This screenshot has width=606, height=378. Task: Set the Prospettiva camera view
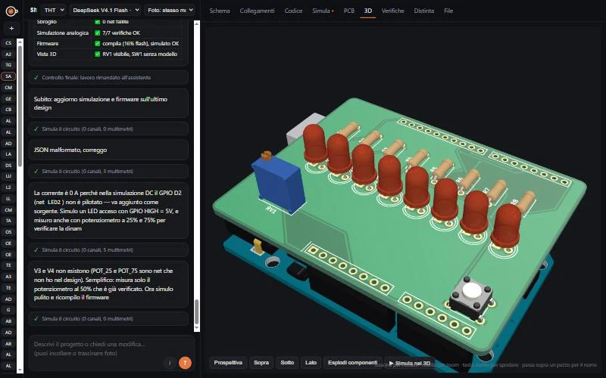pos(228,363)
